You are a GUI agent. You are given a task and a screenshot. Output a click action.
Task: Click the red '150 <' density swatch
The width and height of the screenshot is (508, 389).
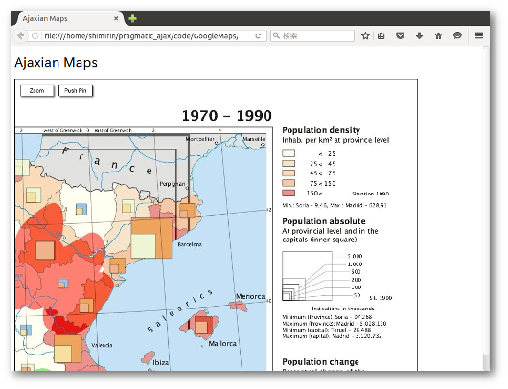289,193
